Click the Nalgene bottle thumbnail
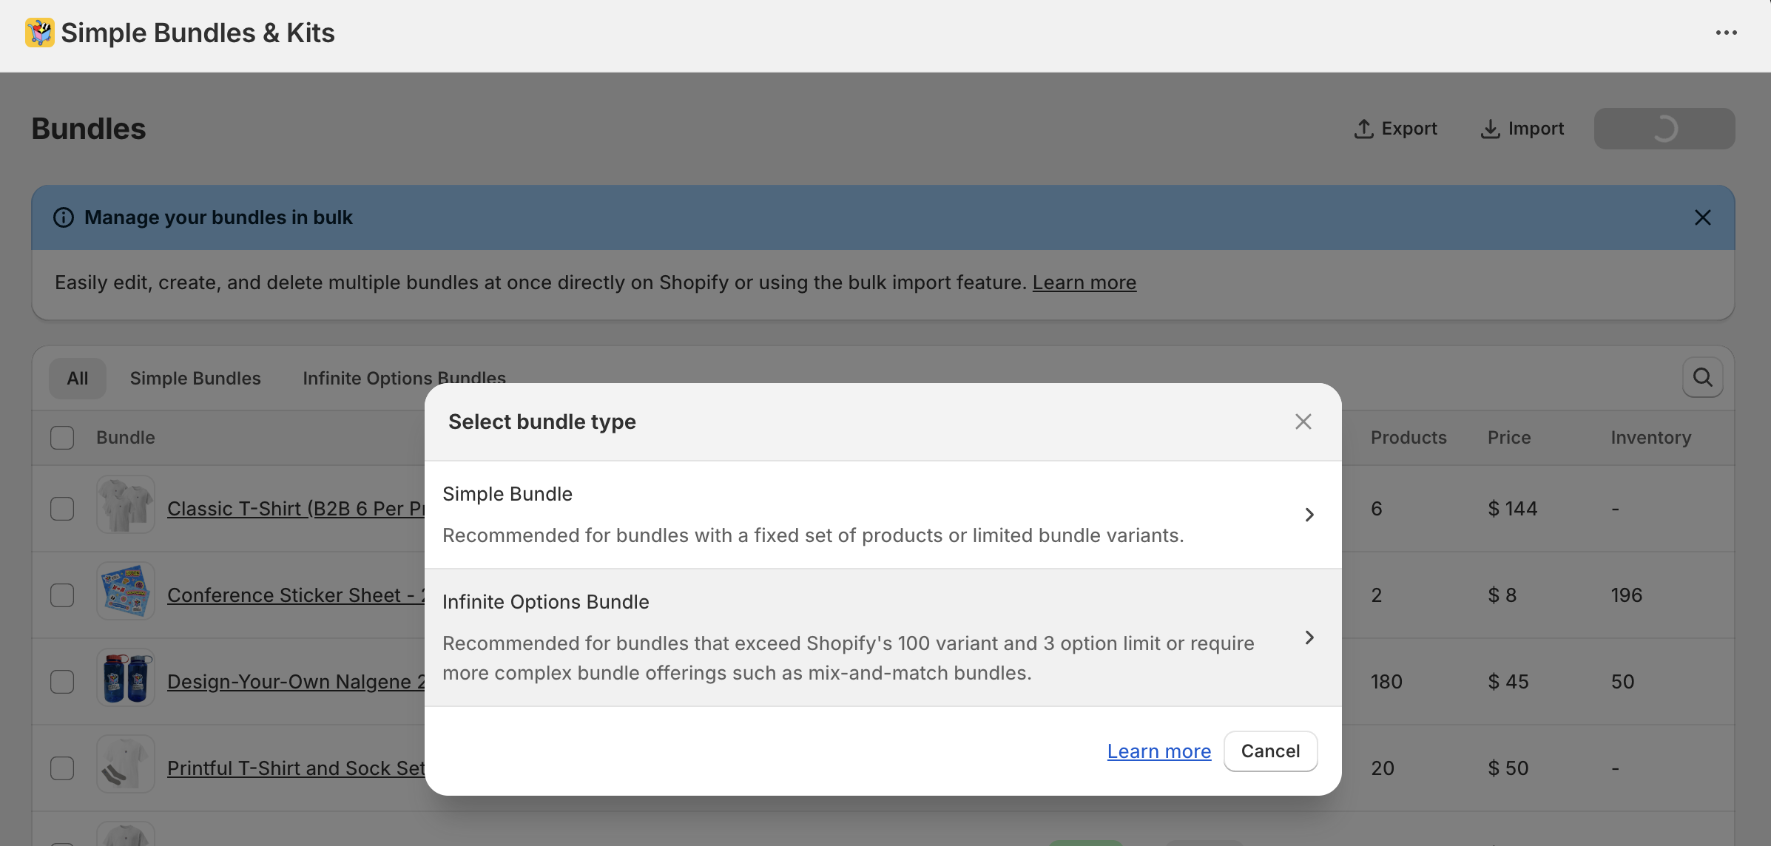Screen dimensions: 1771x846 coord(126,677)
